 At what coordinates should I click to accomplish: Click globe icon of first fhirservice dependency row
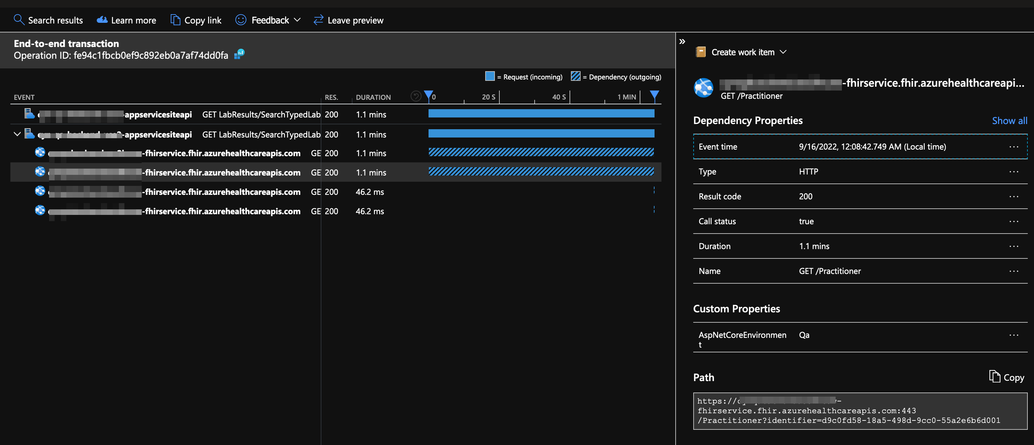[40, 152]
